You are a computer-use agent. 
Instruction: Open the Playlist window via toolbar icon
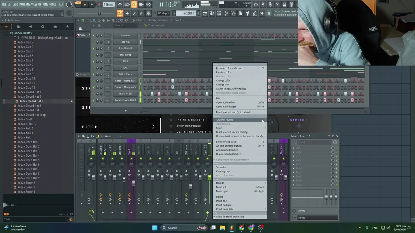point(205,13)
